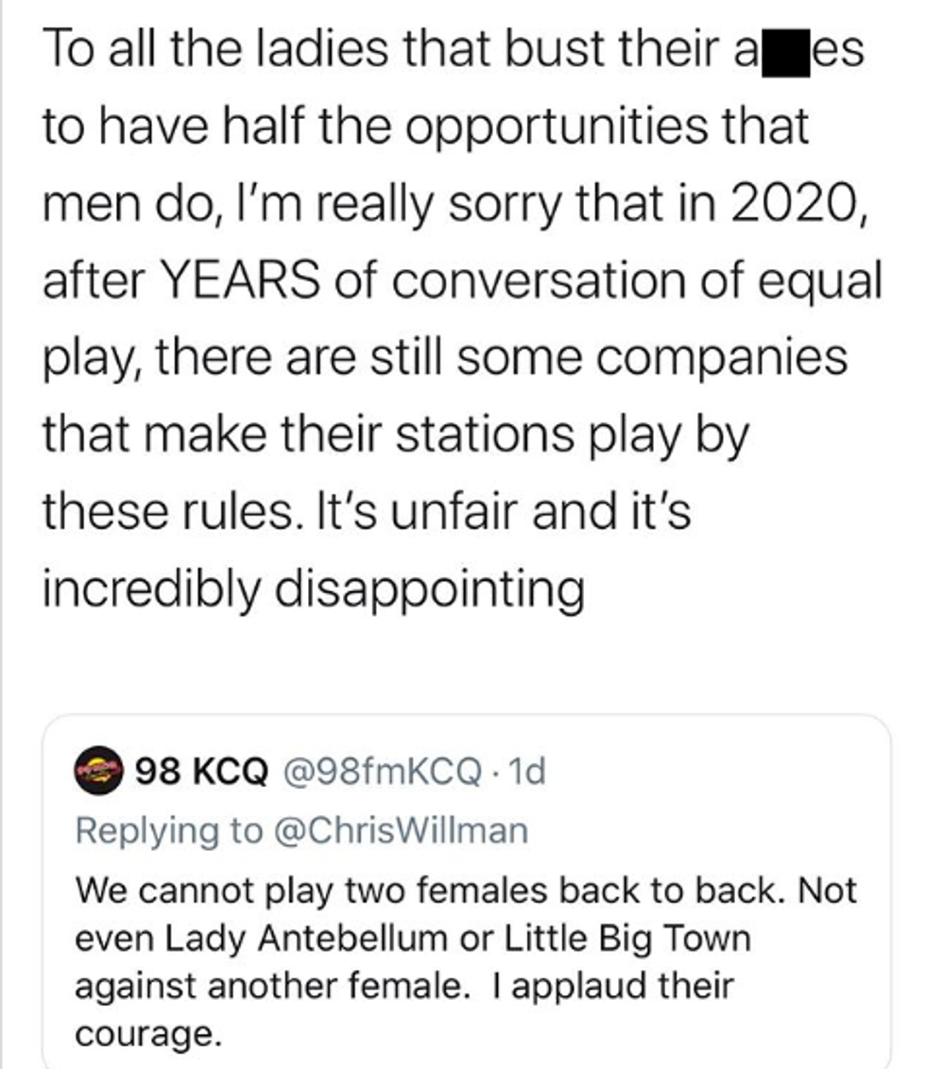The image size is (926, 1069).
Task: Click "incredibly disappointing" closing line
Action: pos(313,590)
